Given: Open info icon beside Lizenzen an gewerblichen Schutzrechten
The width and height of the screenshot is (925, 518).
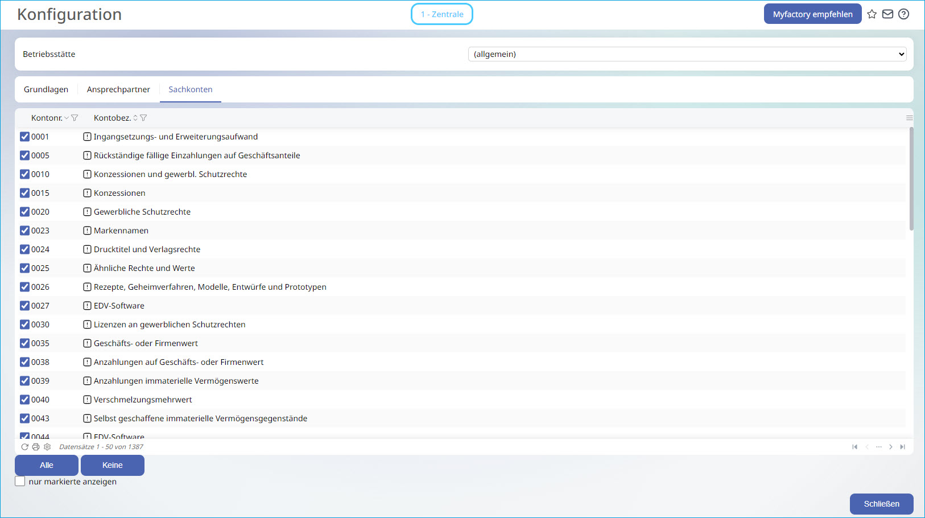Looking at the screenshot, I should (87, 324).
